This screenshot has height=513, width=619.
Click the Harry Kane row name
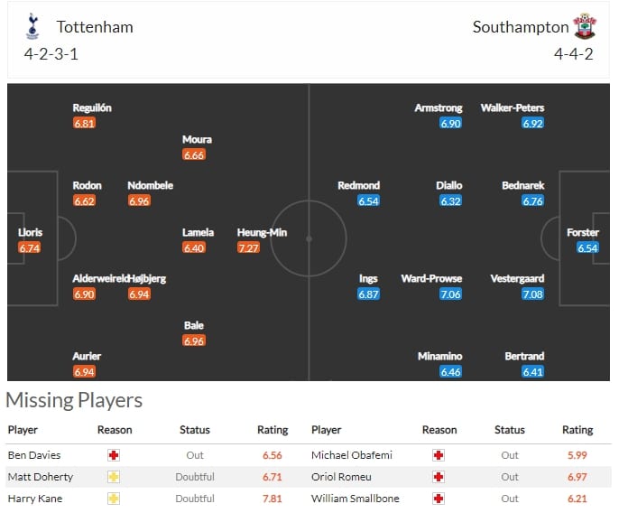pyautogui.click(x=35, y=499)
